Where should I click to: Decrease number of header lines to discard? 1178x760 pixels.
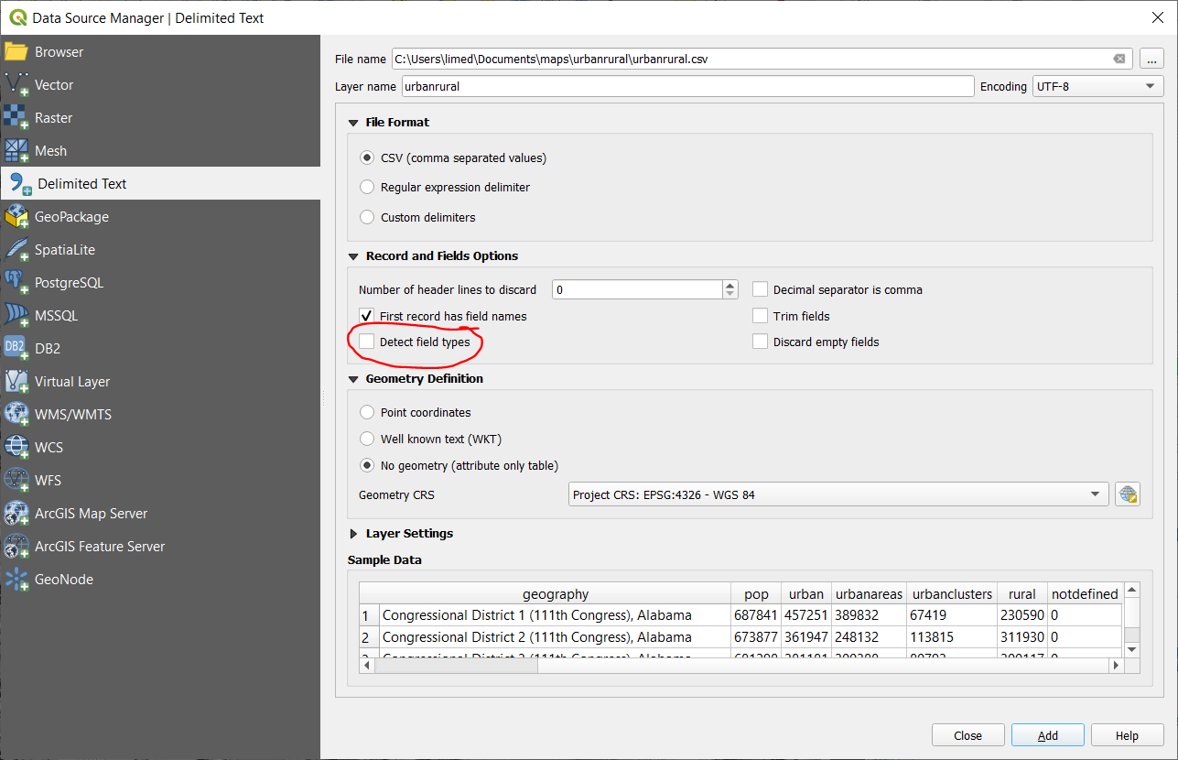[729, 294]
